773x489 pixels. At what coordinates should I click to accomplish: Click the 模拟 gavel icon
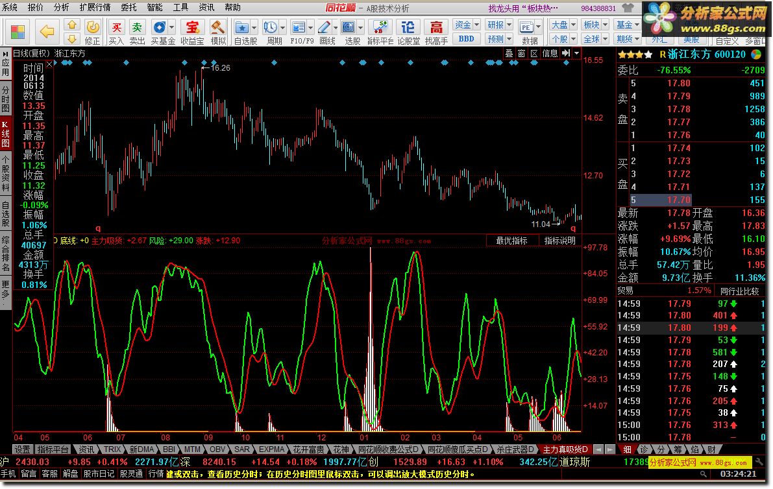[x=217, y=27]
